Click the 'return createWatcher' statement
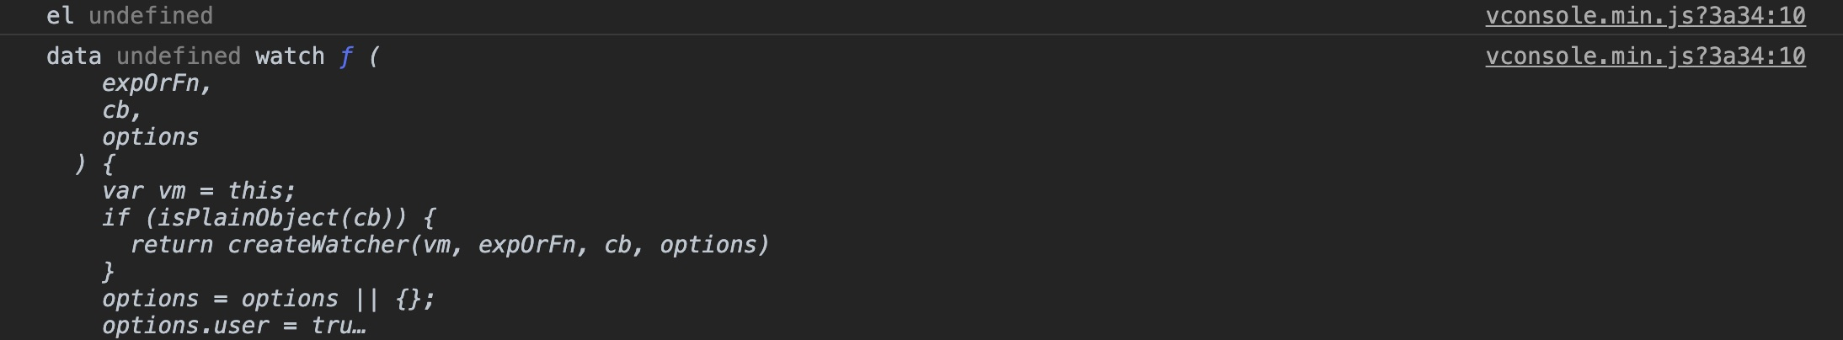 (x=450, y=245)
